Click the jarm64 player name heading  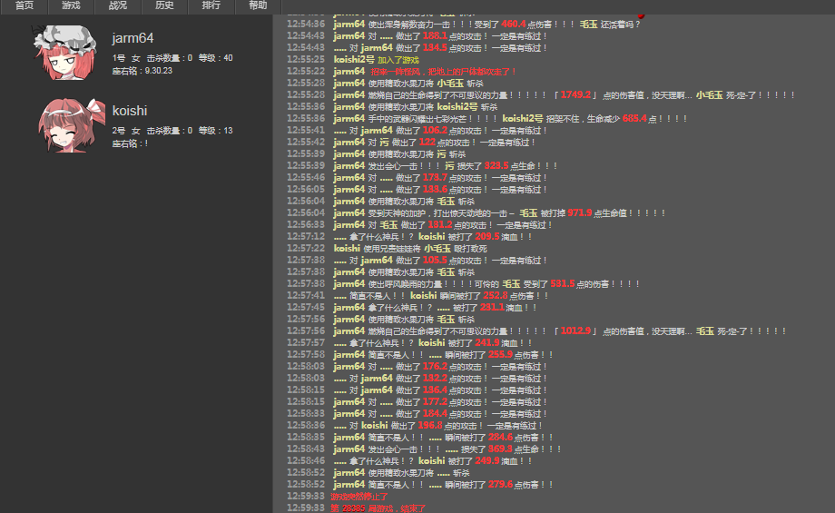click(133, 38)
